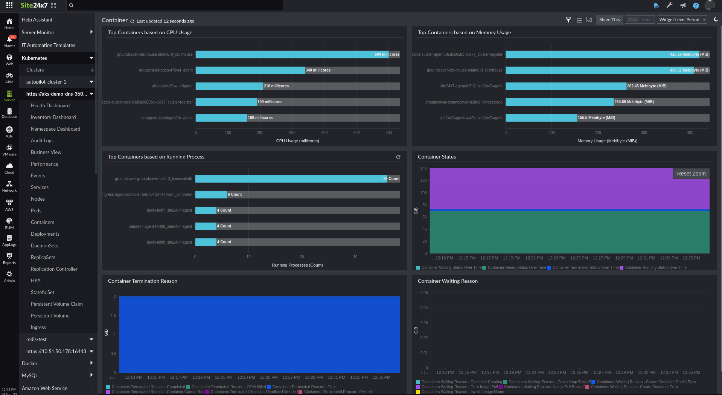Open the widget checklist icon

point(579,20)
